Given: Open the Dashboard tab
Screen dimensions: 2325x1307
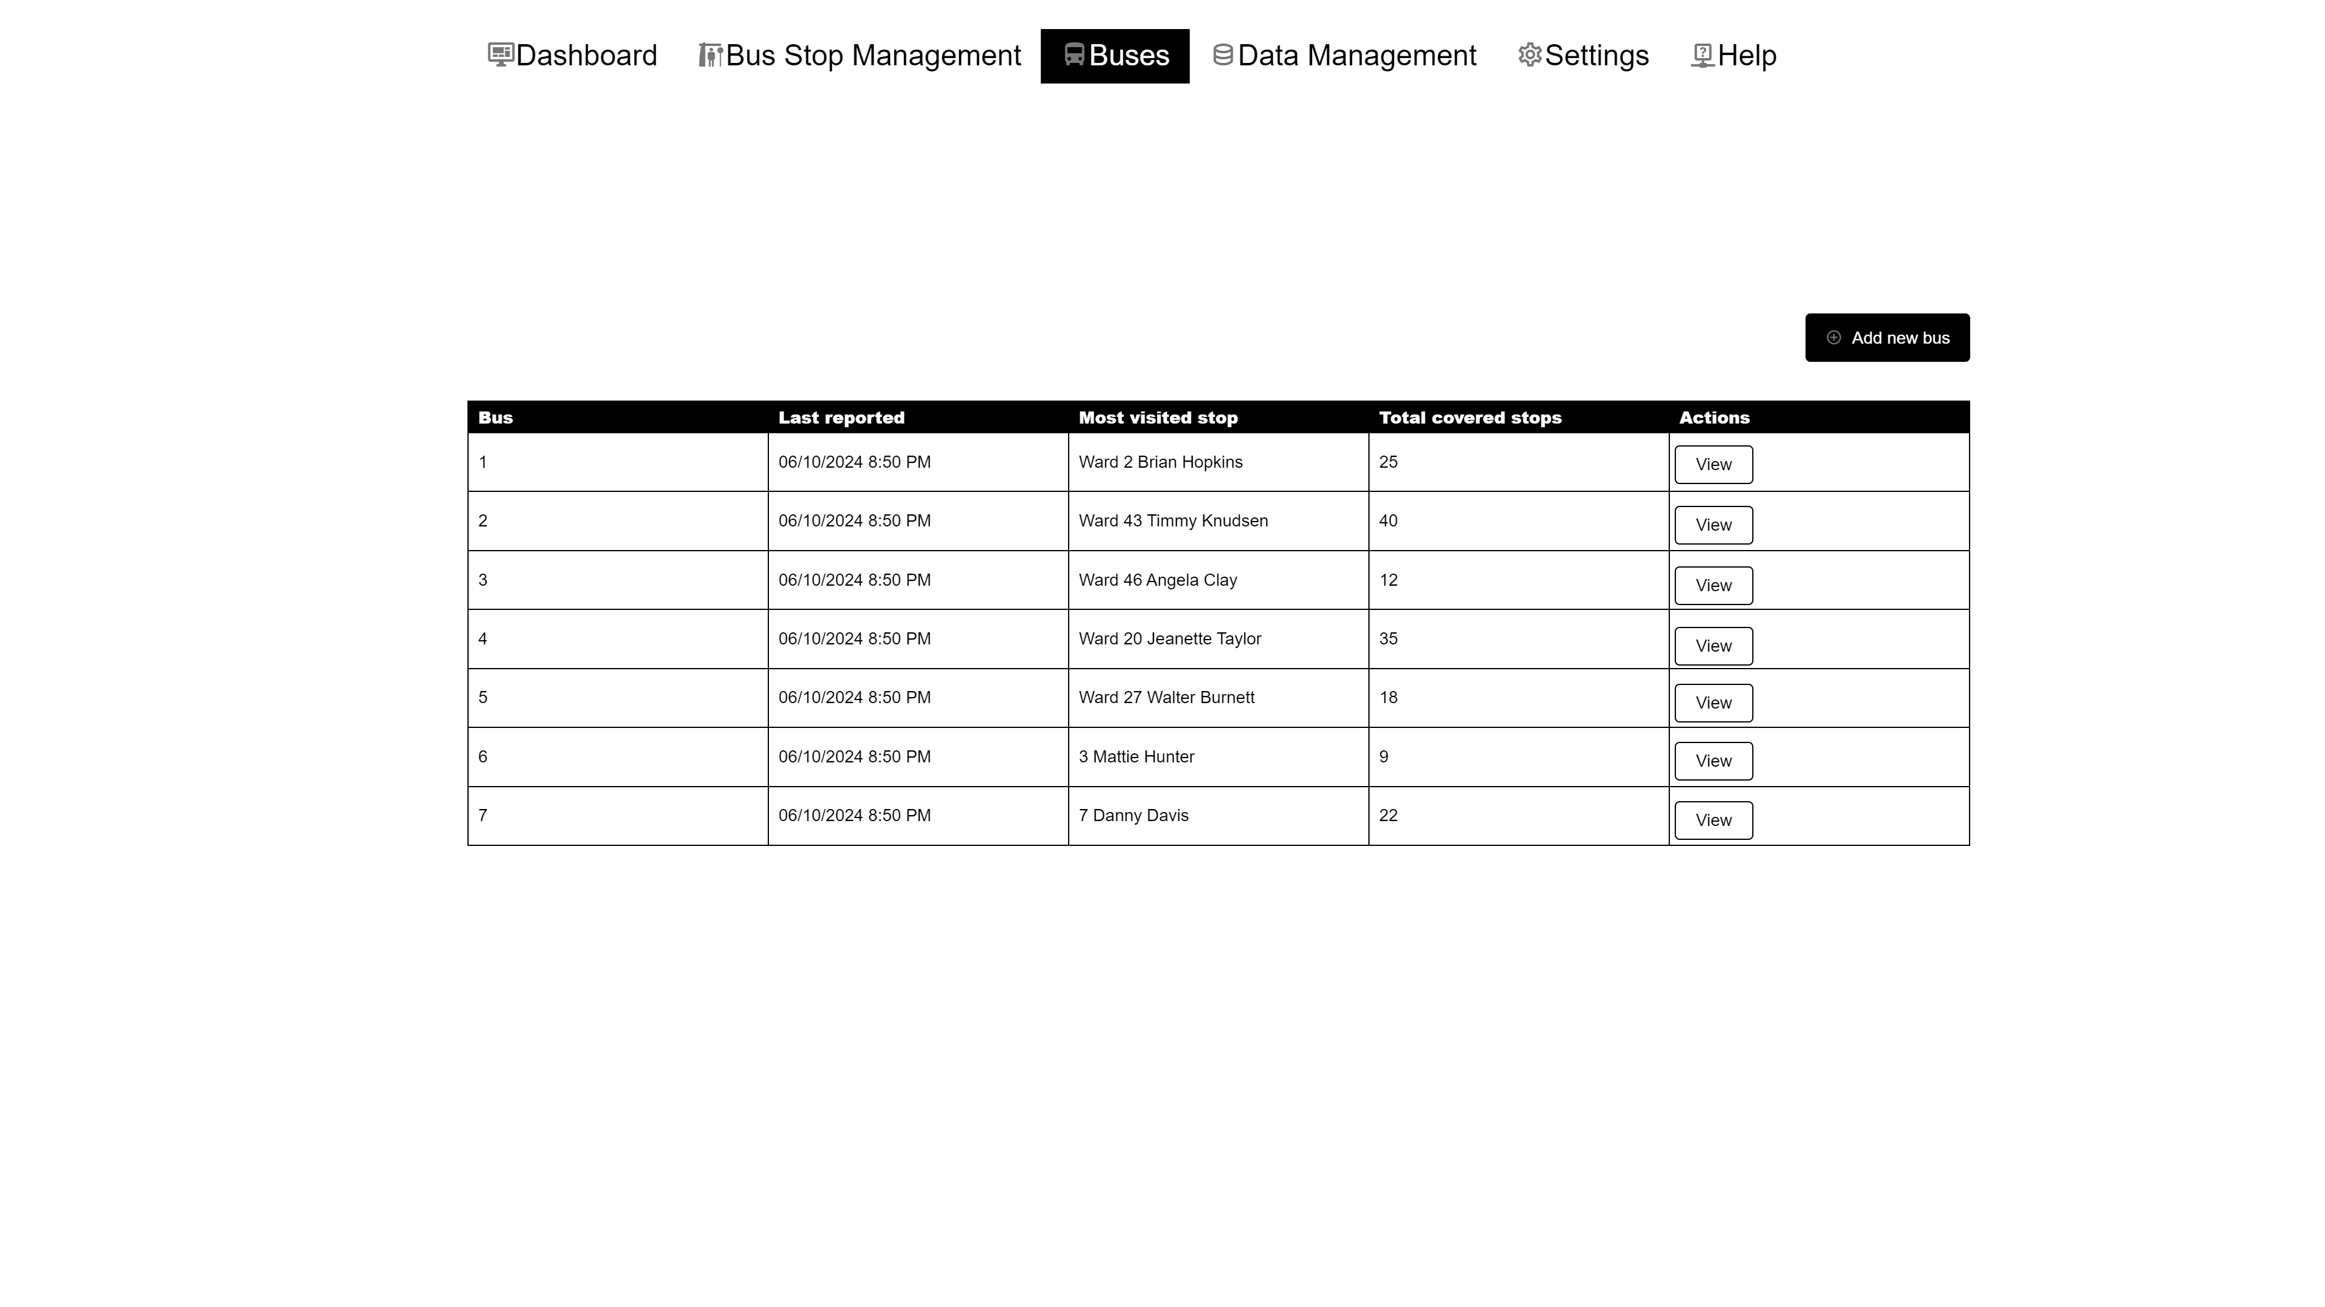Looking at the screenshot, I should 585,55.
